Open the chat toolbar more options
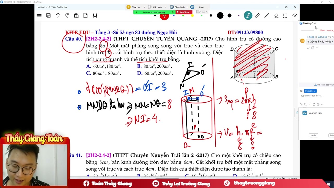Viewport: 334px width, 188px height. pyautogui.click(x=322, y=104)
